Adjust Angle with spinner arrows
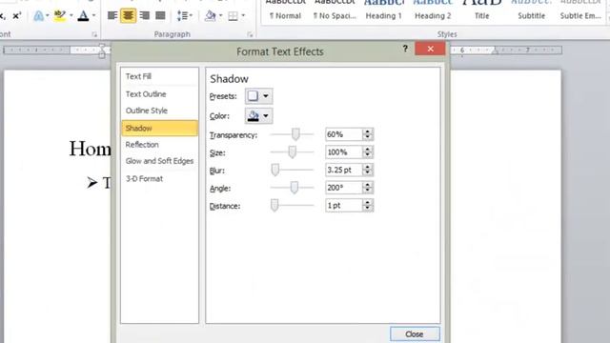Image resolution: width=610 pixels, height=343 pixels. [x=368, y=188]
